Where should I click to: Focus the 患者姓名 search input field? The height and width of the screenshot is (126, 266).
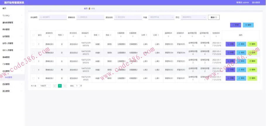pyautogui.click(x=91, y=17)
